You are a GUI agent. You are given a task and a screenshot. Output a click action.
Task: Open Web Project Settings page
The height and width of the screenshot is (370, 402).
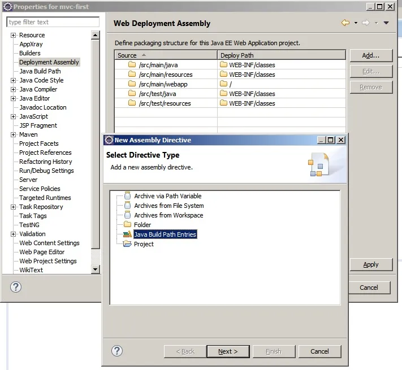coord(48,261)
